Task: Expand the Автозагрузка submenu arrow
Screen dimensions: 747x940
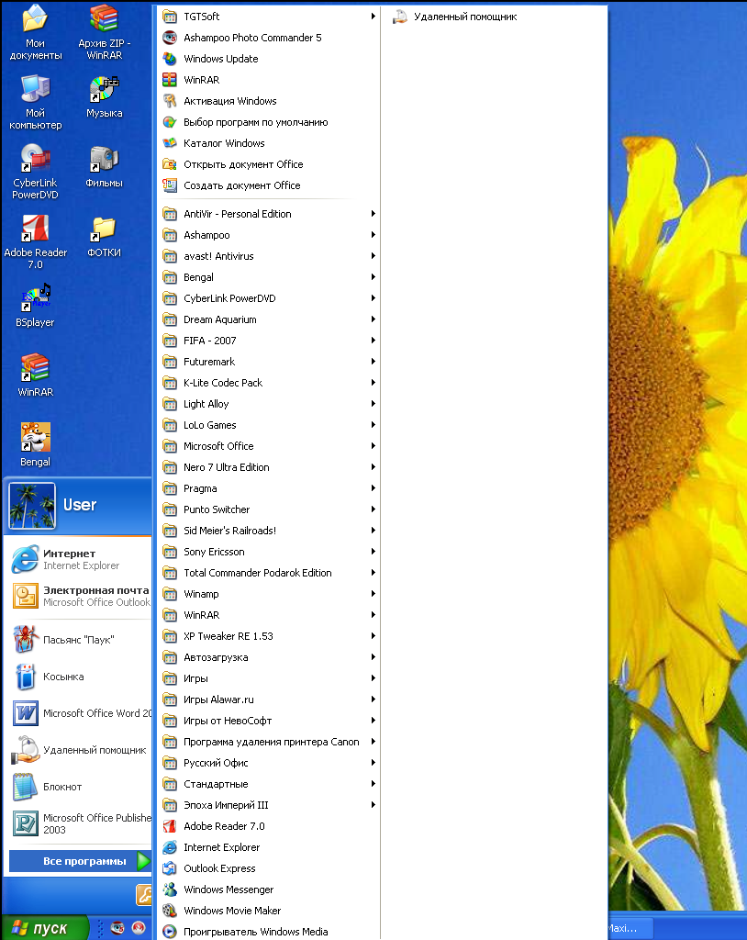Action: click(373, 657)
